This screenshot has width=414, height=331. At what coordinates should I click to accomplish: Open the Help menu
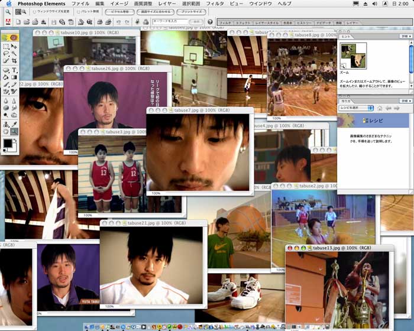[x=284, y=4]
